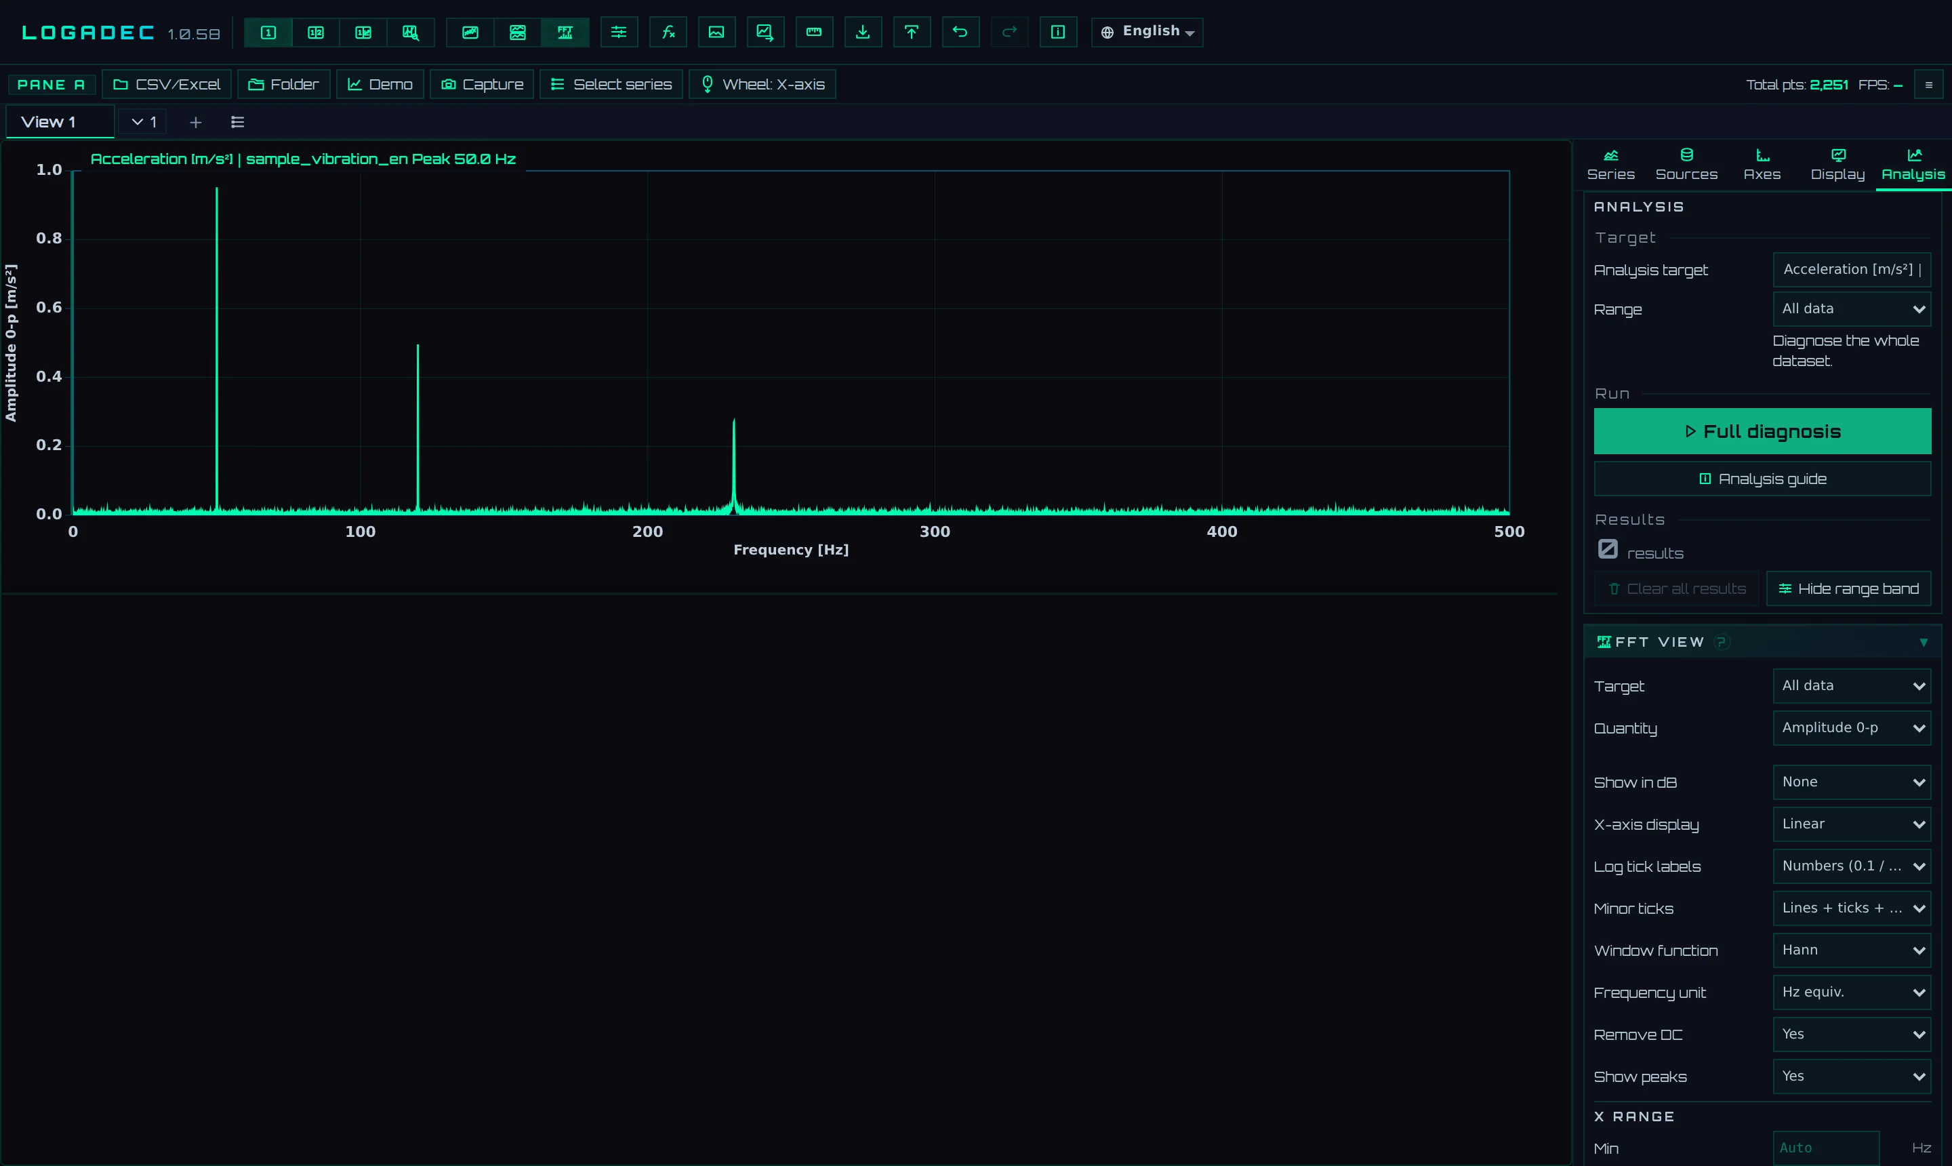
Task: Select the pane-plus-chart layout icon
Action: tap(363, 33)
